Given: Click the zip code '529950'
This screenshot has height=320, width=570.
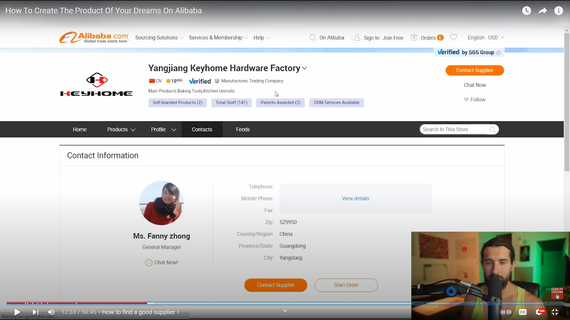Looking at the screenshot, I should (288, 222).
